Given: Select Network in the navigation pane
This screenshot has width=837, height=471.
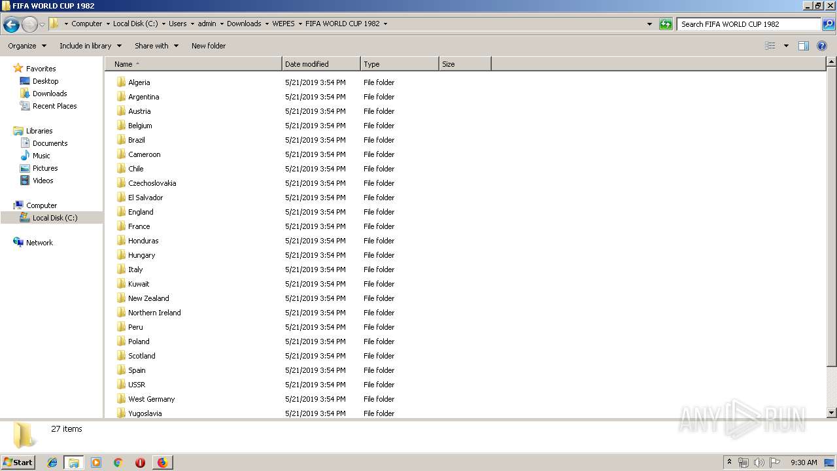Looking at the screenshot, I should 39,243.
